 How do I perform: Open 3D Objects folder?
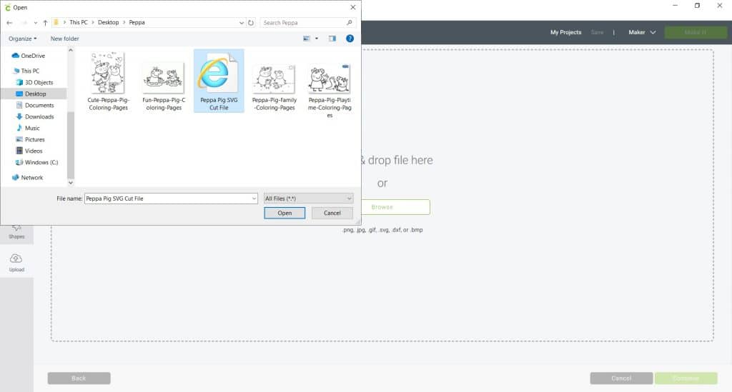click(34, 83)
